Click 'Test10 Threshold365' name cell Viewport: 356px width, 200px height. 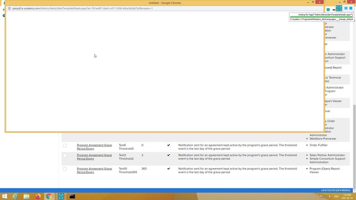click(x=128, y=170)
